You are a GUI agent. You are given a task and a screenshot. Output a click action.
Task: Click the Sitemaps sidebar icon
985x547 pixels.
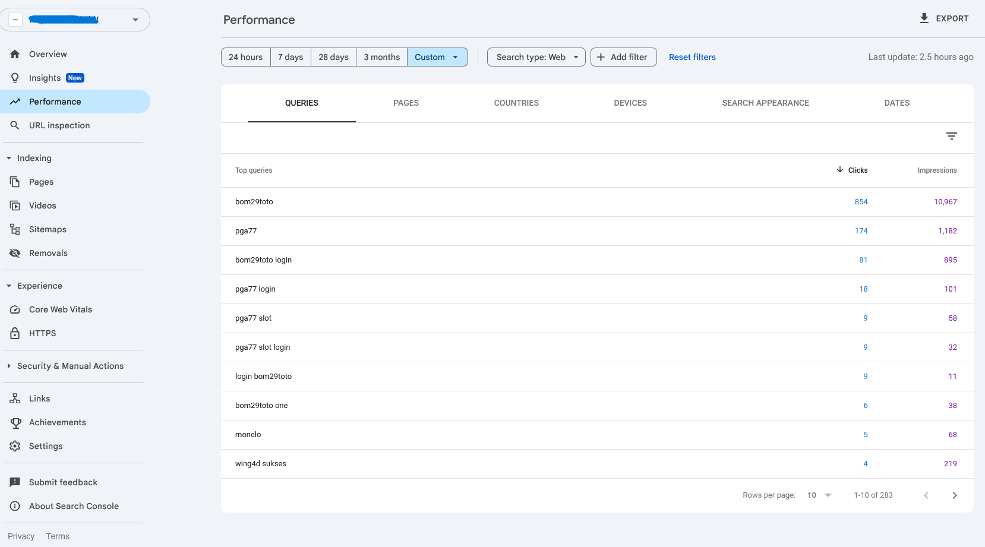coord(15,229)
